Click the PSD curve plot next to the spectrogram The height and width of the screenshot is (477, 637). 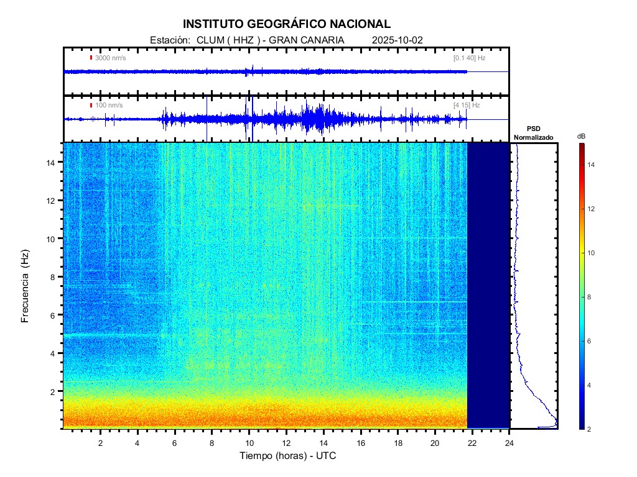[534, 286]
